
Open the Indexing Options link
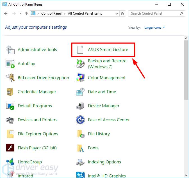pos(104,162)
